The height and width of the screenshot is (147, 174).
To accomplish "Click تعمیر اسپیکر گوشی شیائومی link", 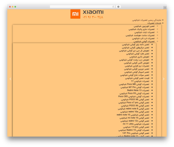I will (137, 72).
